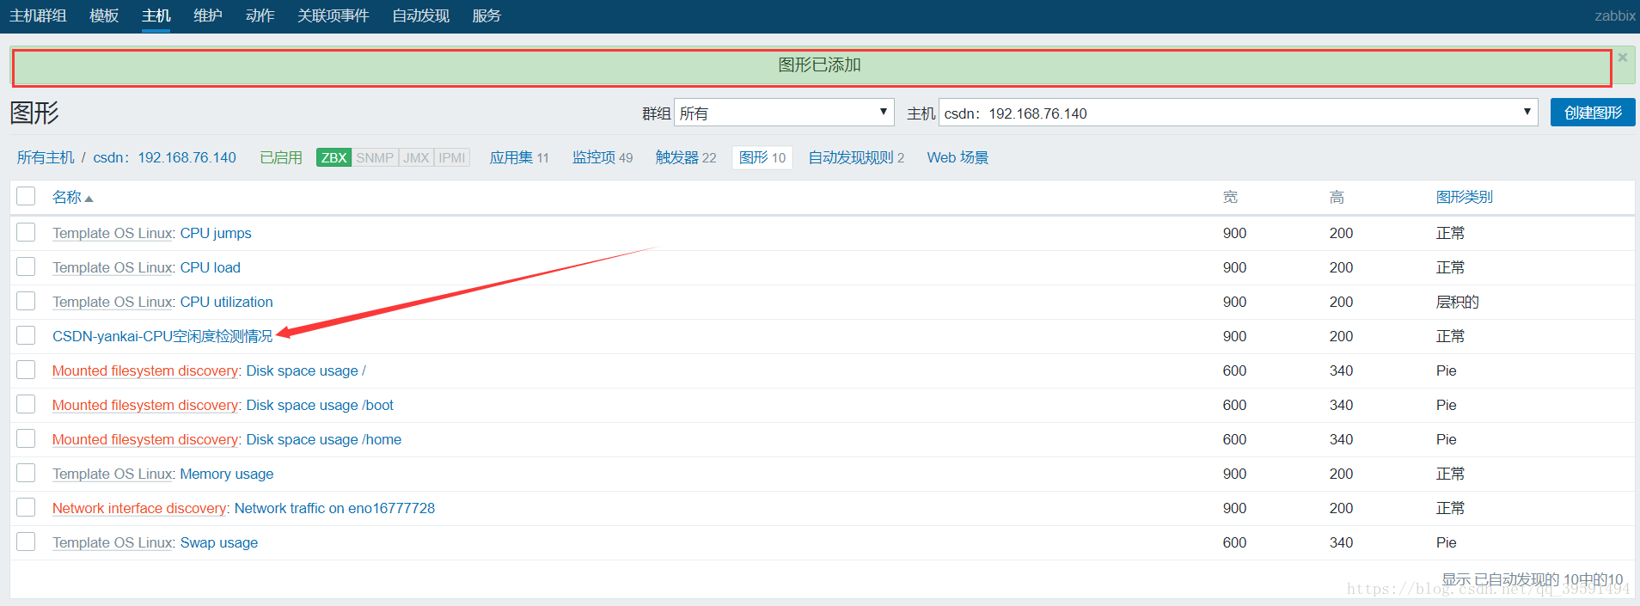The width and height of the screenshot is (1640, 606).
Task: Click 正常 type in Network traffic row
Action: [1451, 508]
